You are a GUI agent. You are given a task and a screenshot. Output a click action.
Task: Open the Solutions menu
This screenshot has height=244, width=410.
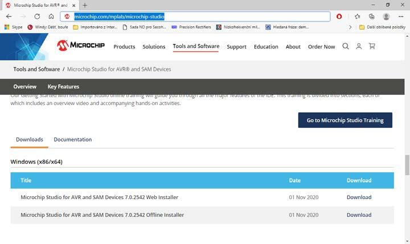coord(154,47)
